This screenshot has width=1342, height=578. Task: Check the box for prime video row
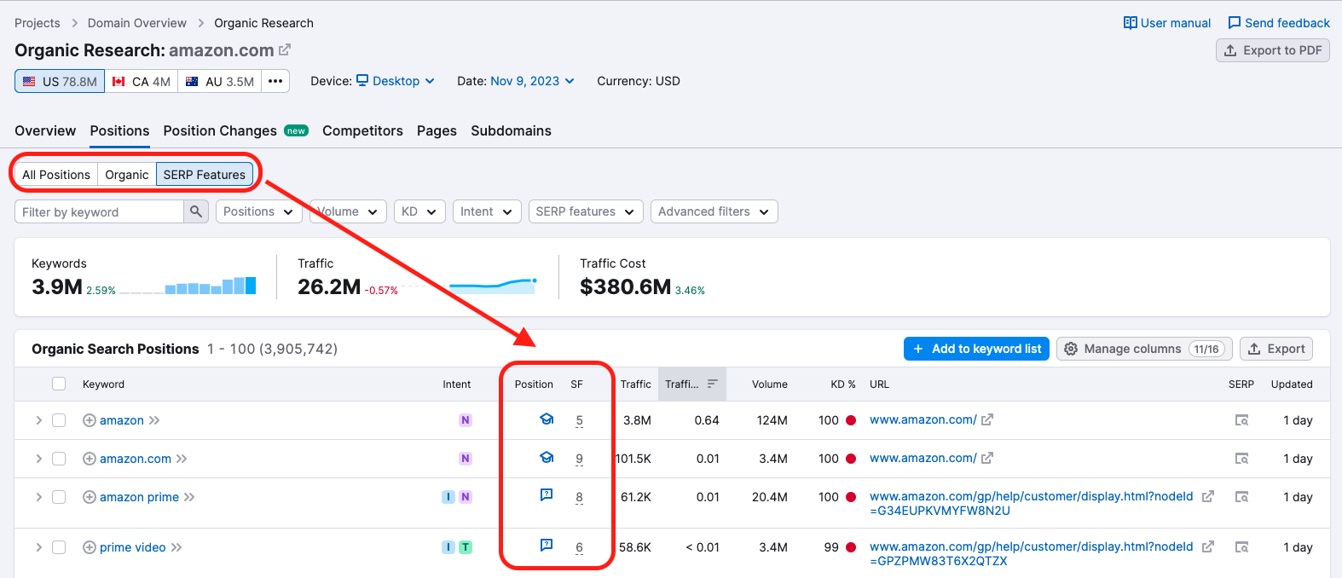pyautogui.click(x=59, y=547)
